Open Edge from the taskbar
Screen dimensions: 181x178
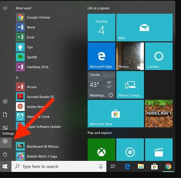coord(127,166)
